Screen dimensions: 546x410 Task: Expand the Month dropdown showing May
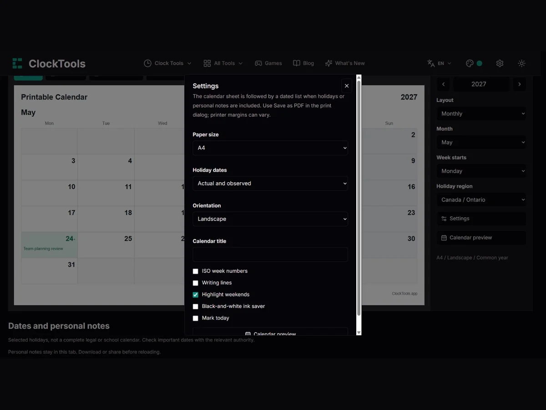point(481,143)
